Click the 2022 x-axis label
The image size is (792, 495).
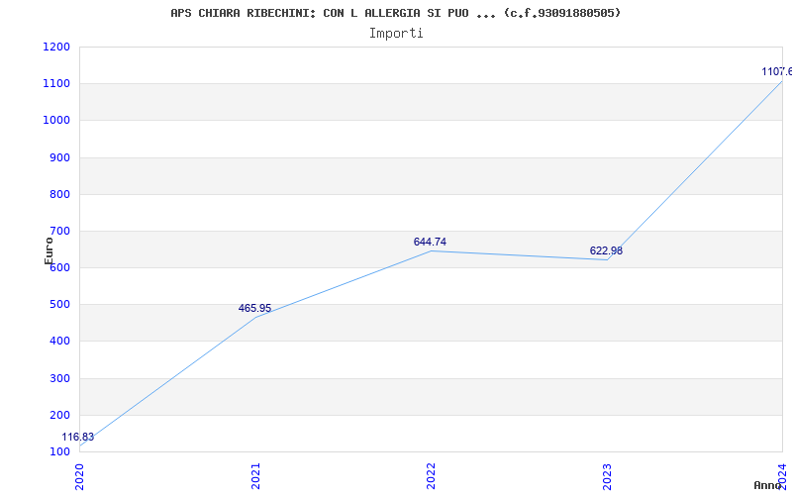point(431,476)
